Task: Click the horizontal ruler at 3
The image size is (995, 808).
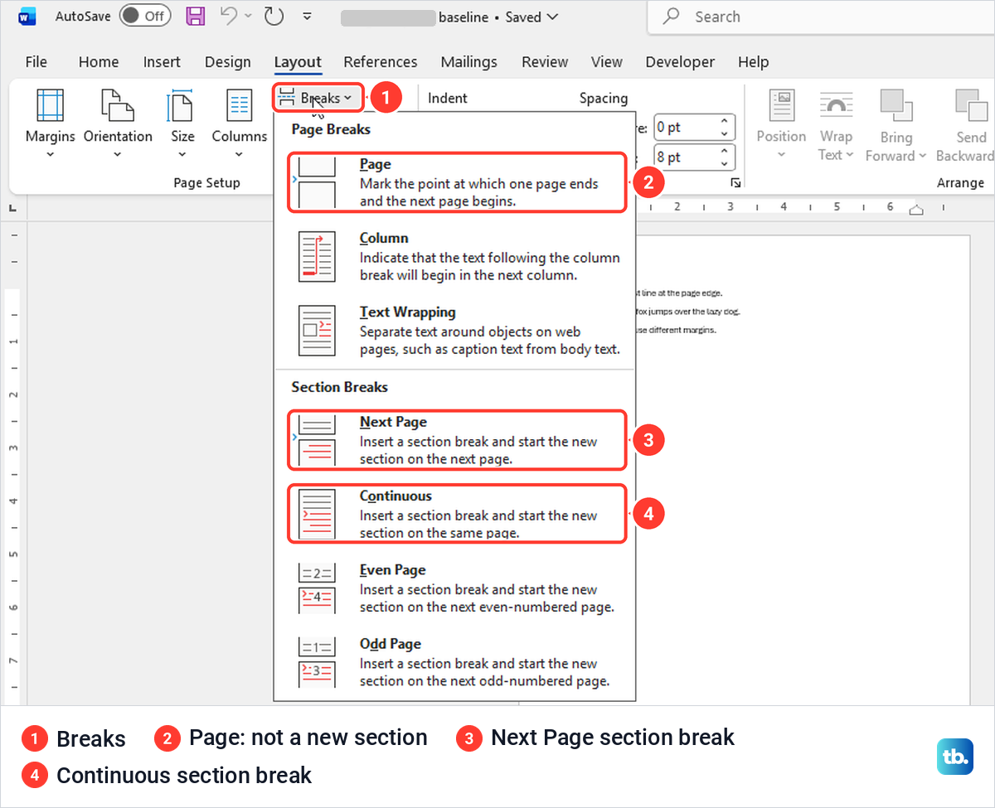Action: [x=730, y=207]
